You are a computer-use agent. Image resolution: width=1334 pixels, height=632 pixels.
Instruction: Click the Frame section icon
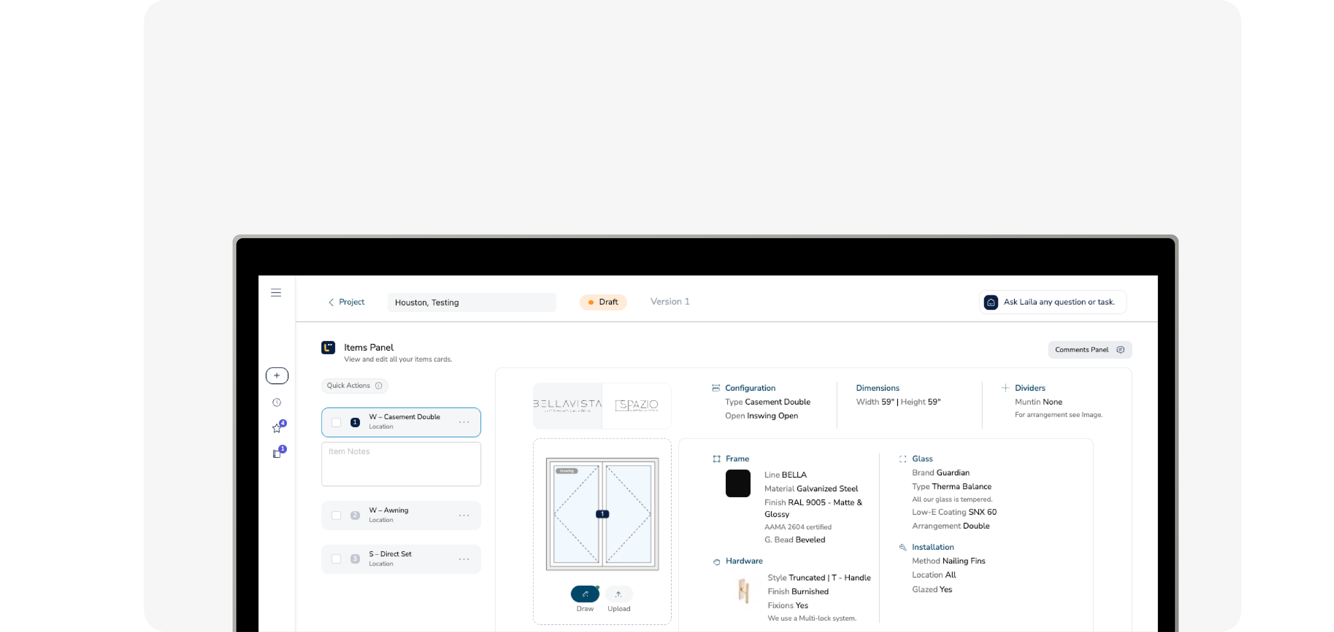(716, 459)
